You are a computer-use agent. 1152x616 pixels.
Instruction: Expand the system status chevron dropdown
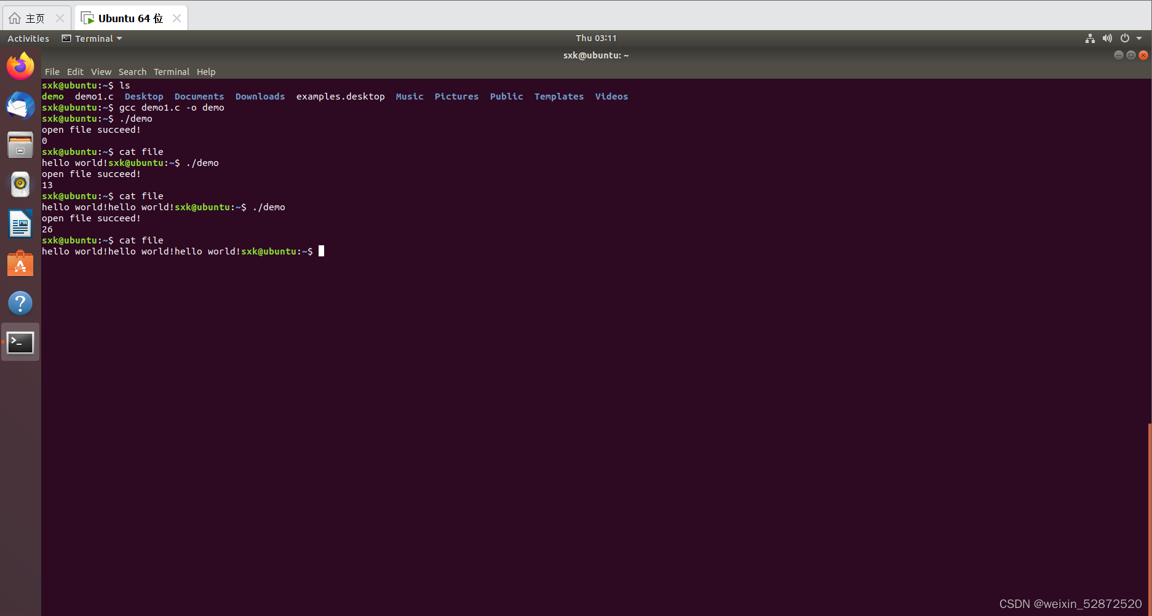click(x=1139, y=38)
